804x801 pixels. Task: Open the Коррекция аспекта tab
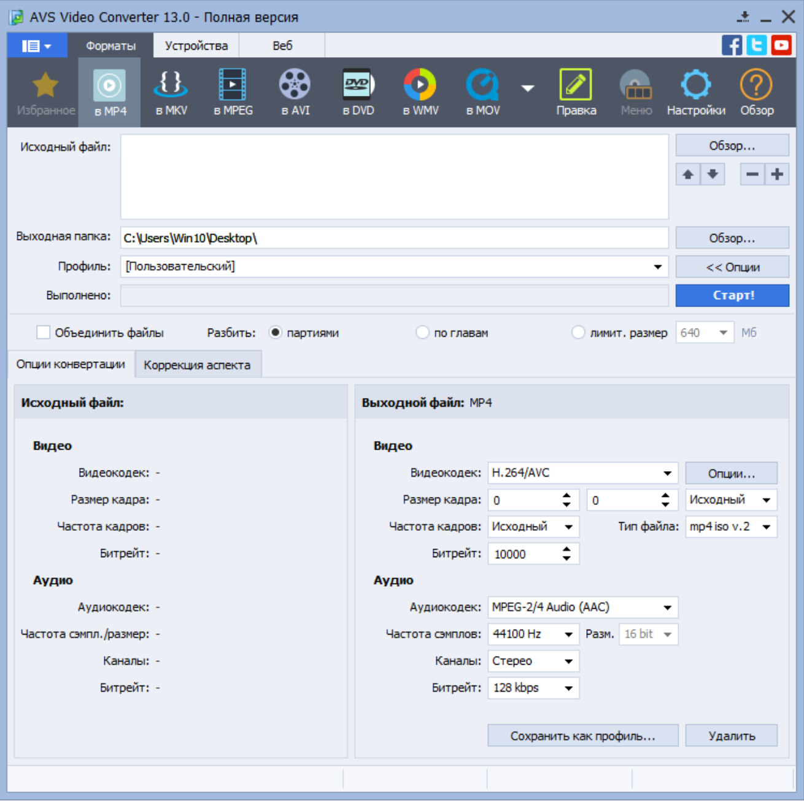click(197, 365)
